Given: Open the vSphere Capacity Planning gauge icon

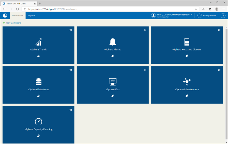Looking at the screenshot, I should pyautogui.click(x=38, y=122).
